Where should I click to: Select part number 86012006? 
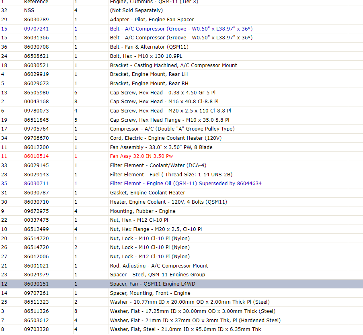[x=36, y=257]
